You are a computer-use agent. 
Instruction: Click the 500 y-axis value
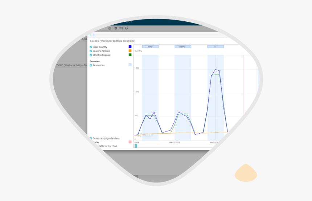(136, 116)
